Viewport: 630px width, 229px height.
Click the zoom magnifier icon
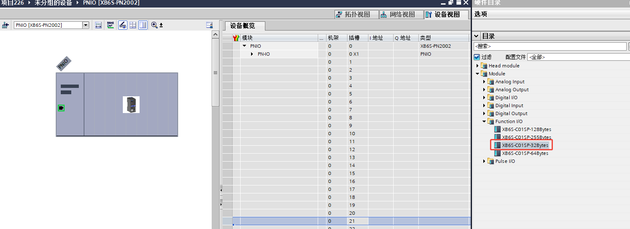point(154,25)
